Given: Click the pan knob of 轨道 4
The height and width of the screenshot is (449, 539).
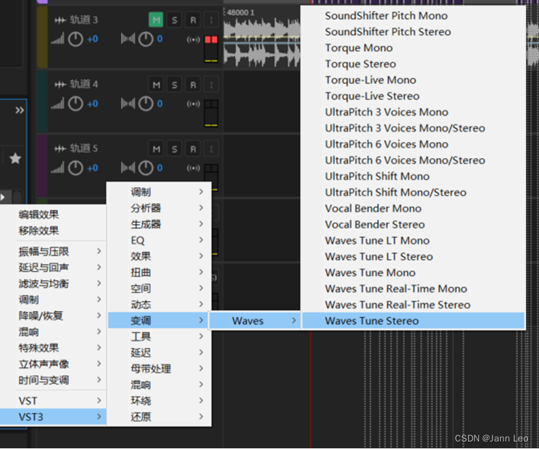Looking at the screenshot, I should pos(146,104).
